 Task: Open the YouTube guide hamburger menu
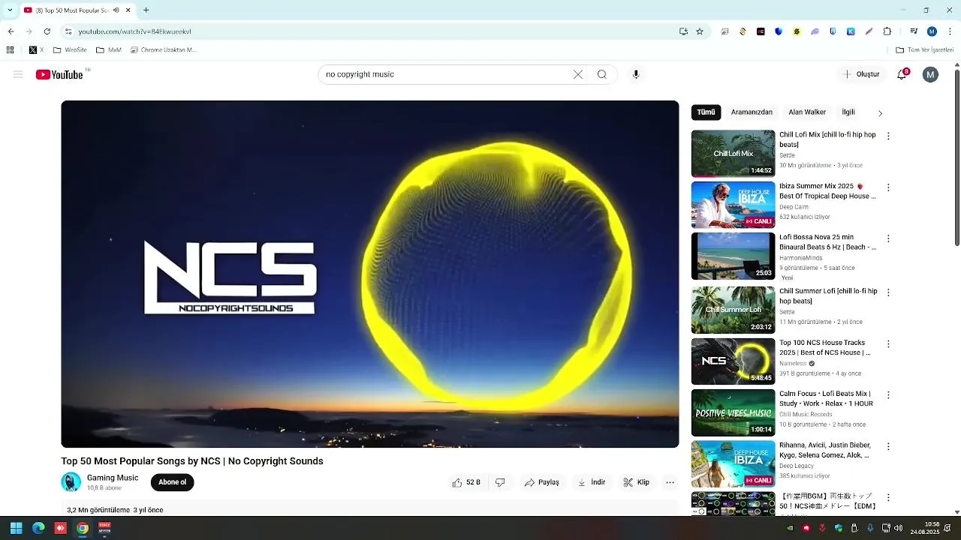pos(18,74)
